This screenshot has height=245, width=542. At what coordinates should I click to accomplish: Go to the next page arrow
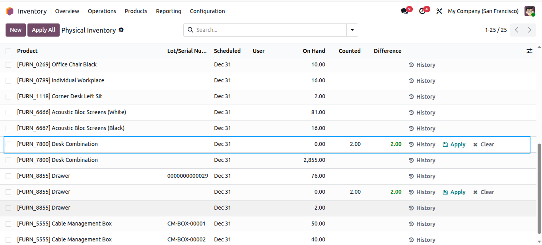coord(529,30)
